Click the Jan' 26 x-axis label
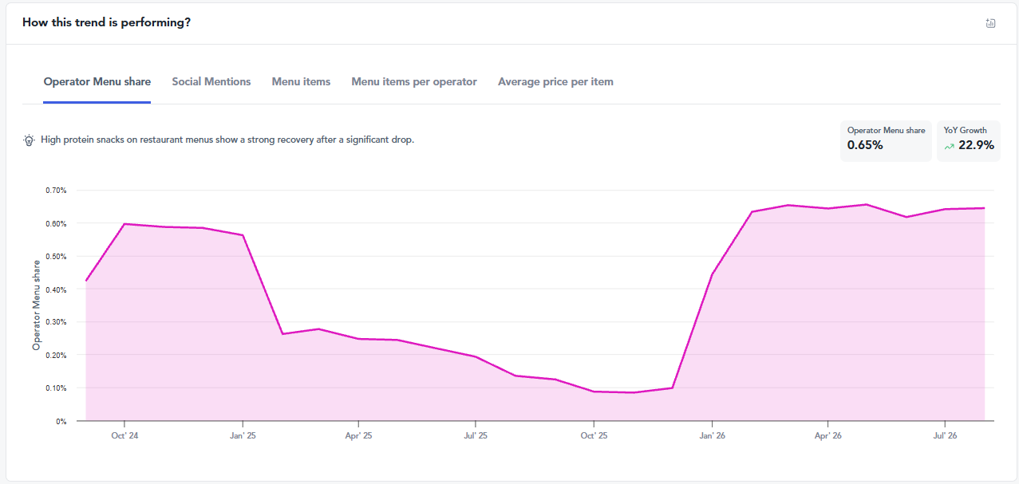This screenshot has height=484, width=1019. (x=712, y=435)
